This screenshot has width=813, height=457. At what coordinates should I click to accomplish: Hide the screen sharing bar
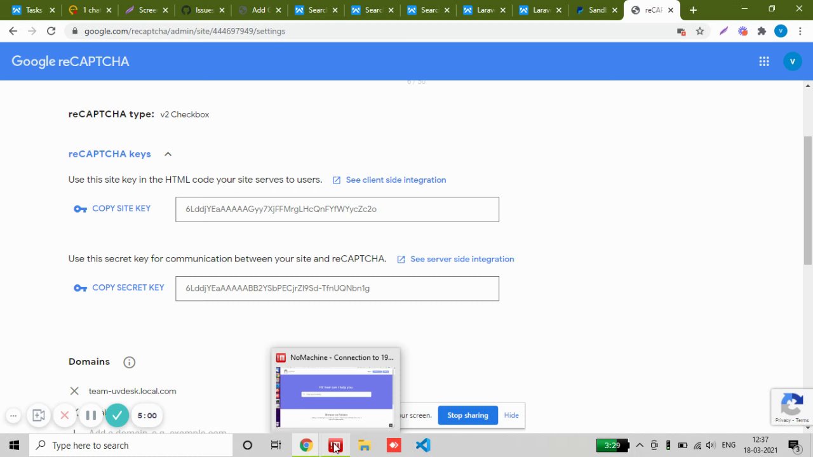[511, 416]
